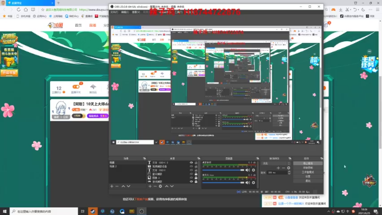The height and width of the screenshot is (215, 382).
Task: Move scene up in Scenes panel
Action: point(124,186)
